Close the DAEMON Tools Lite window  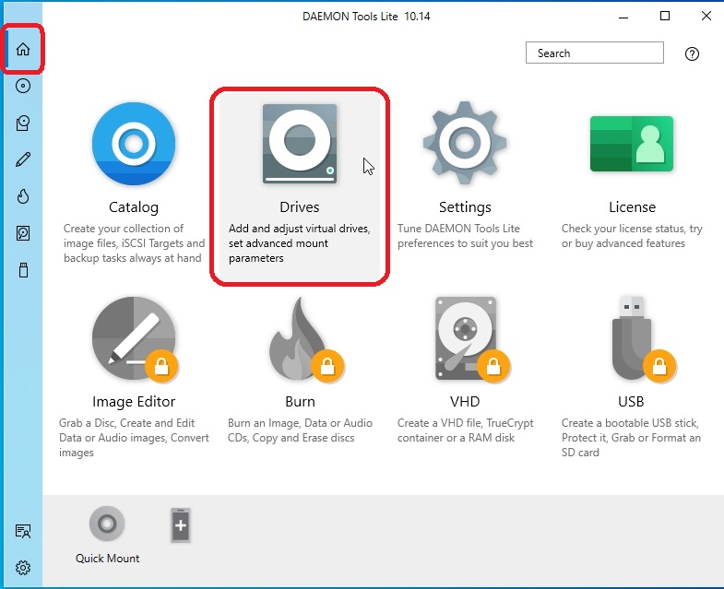point(706,17)
